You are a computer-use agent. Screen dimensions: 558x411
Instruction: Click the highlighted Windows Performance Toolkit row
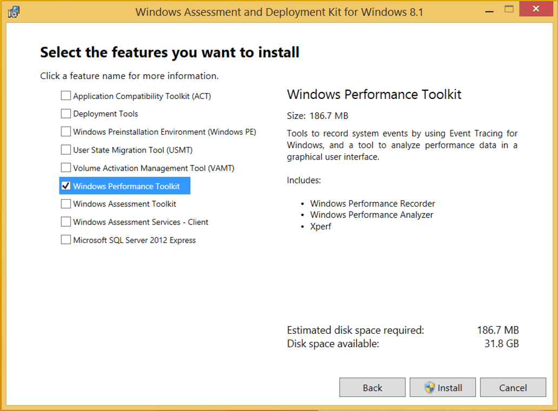tap(124, 185)
